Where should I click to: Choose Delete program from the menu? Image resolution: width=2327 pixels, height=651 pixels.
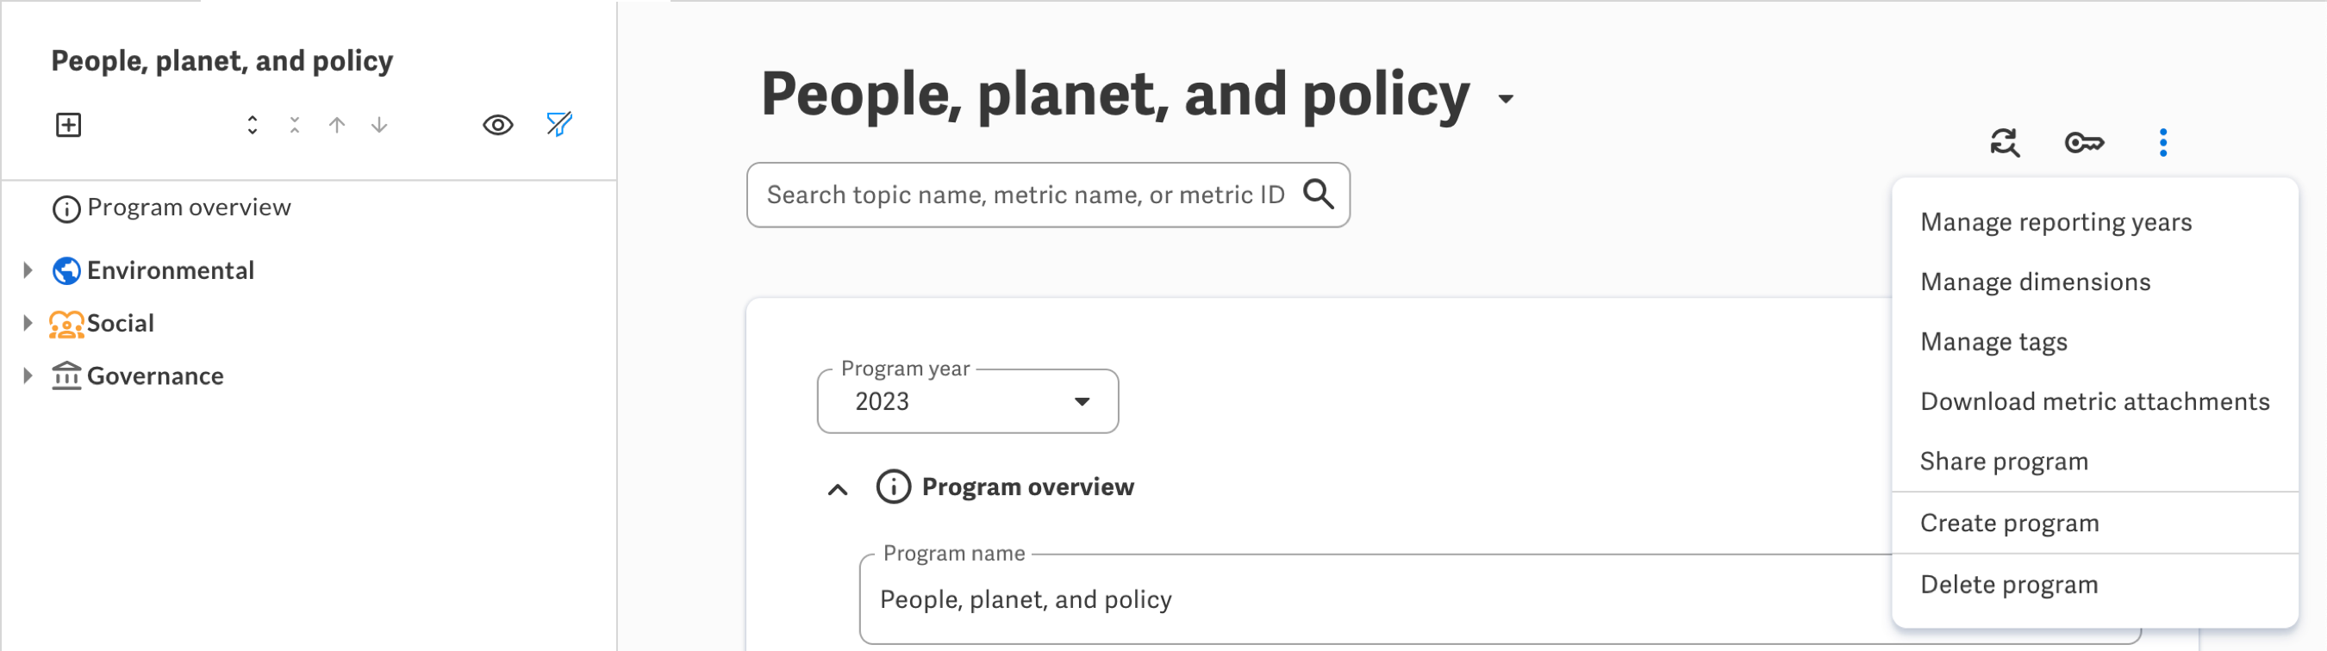(x=2009, y=584)
